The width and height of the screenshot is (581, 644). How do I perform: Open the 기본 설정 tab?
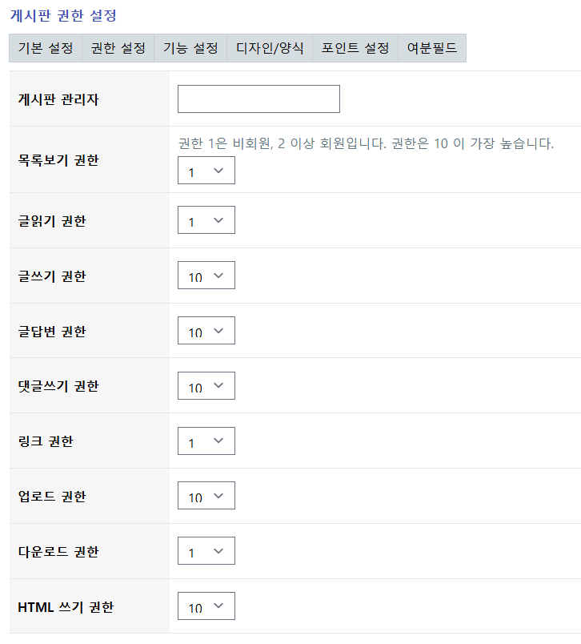coord(46,48)
